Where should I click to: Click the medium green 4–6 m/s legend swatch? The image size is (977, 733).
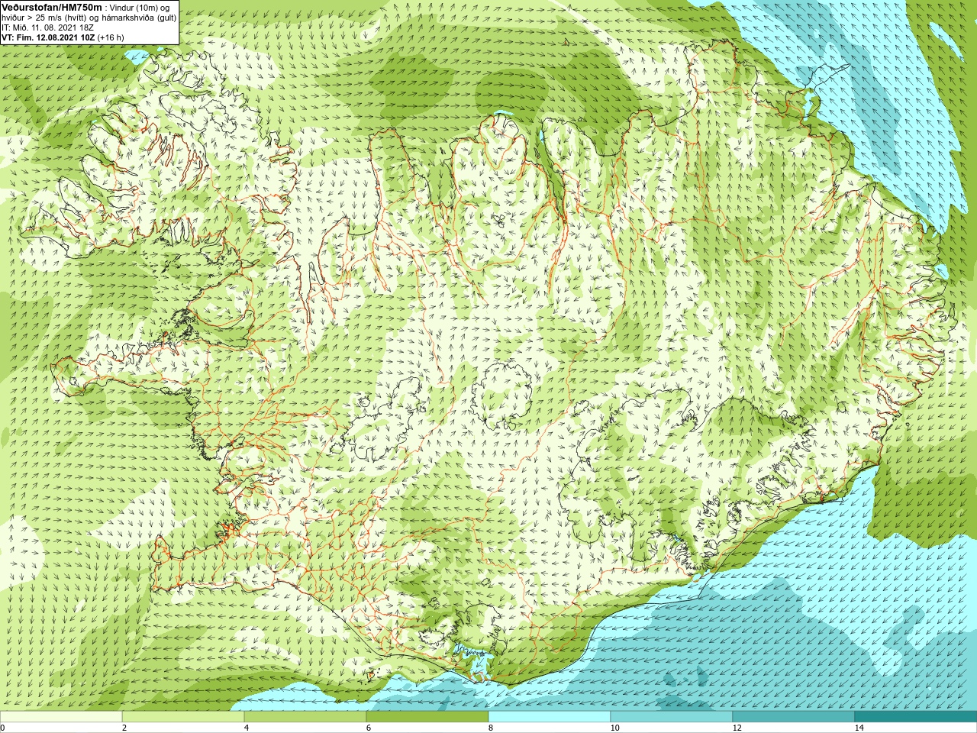click(305, 717)
